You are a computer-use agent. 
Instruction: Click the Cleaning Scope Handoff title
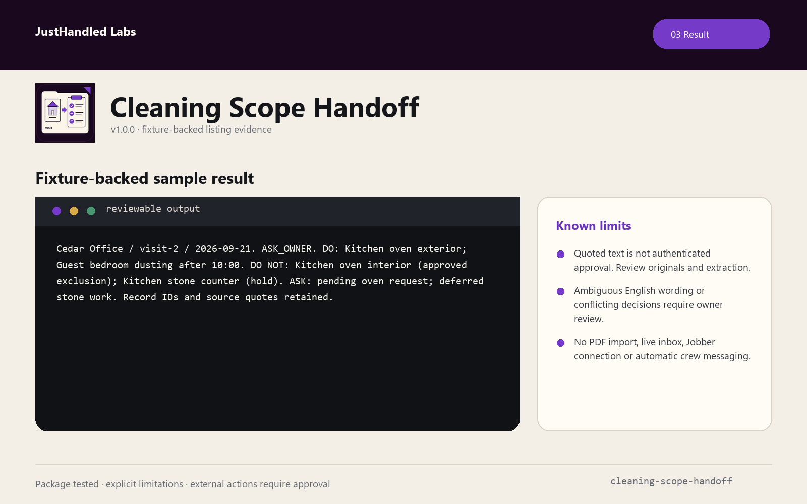pos(264,107)
